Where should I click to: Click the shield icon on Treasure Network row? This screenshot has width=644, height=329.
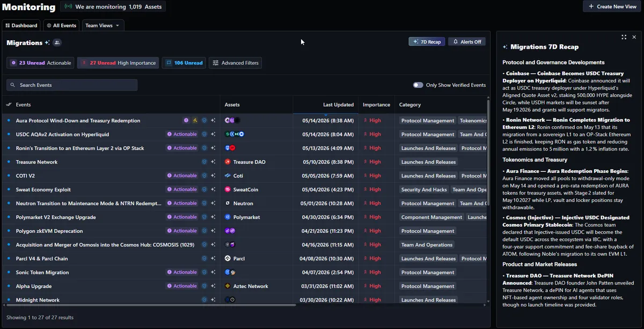click(204, 162)
